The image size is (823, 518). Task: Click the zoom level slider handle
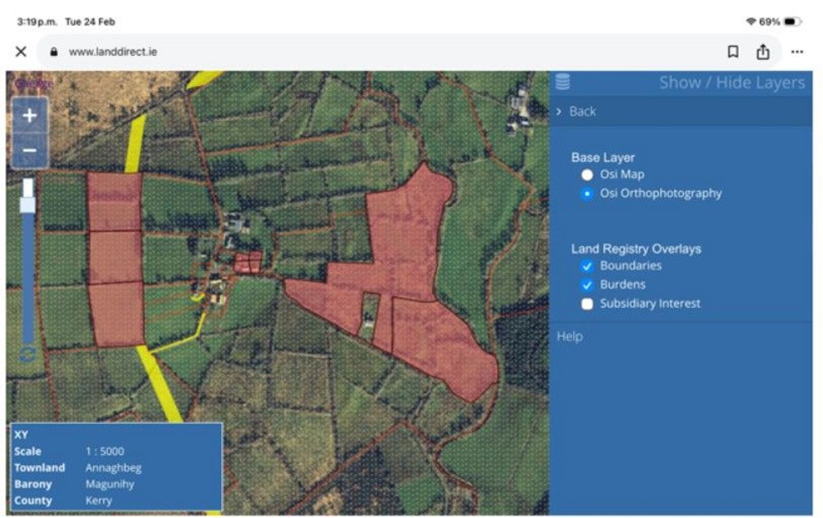click(28, 204)
